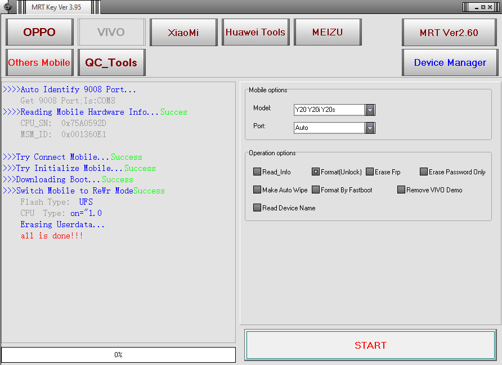Toggle Remove VIVO Demo option
502x365 pixels.
401,190
